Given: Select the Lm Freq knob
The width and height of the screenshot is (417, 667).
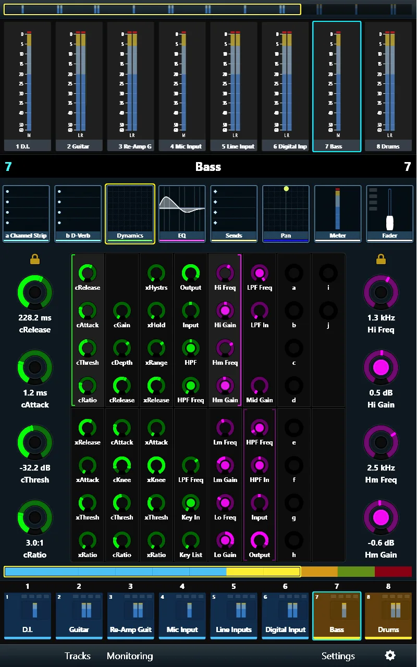Looking at the screenshot, I should (225, 428).
